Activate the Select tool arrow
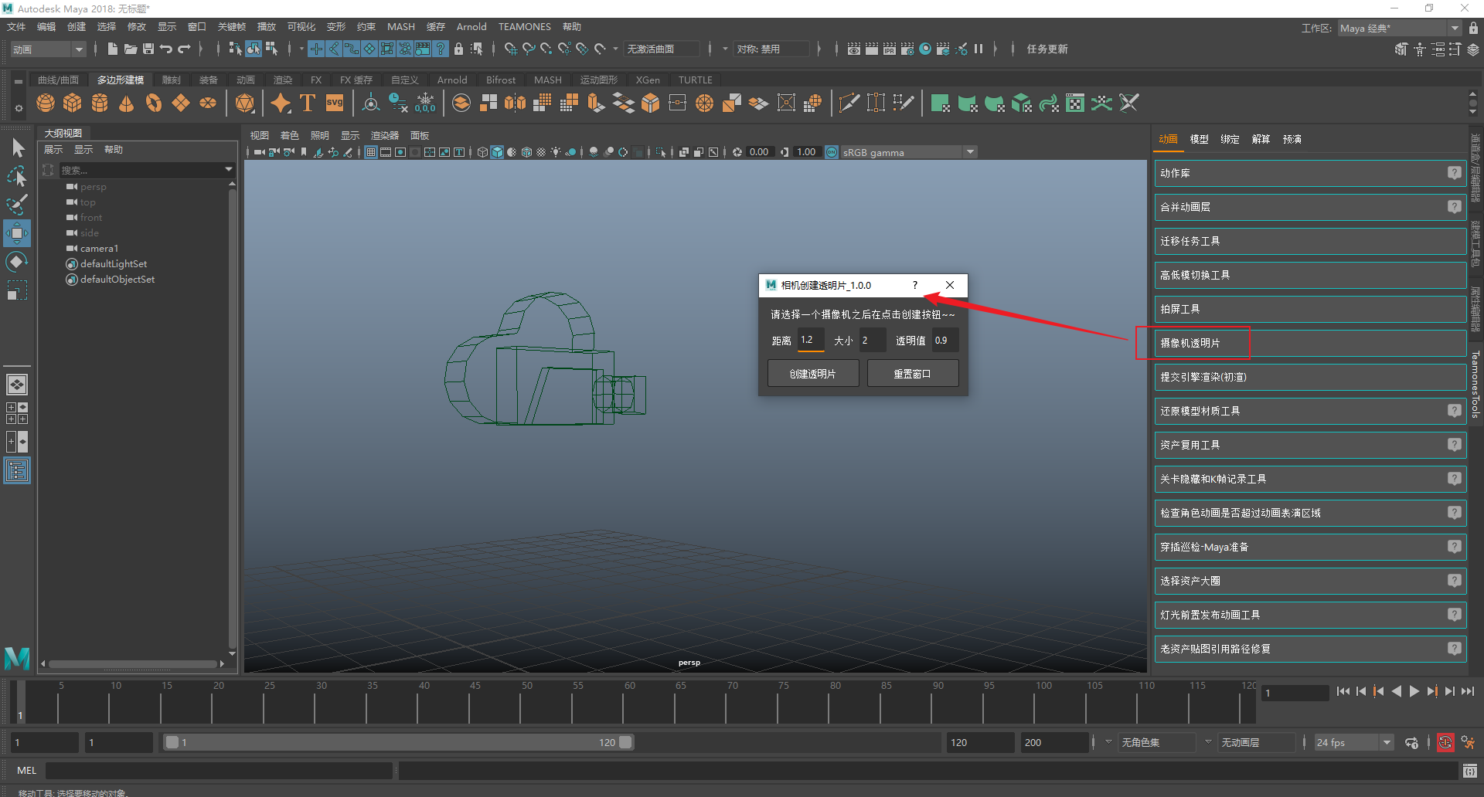This screenshot has height=797, width=1484. [18, 148]
